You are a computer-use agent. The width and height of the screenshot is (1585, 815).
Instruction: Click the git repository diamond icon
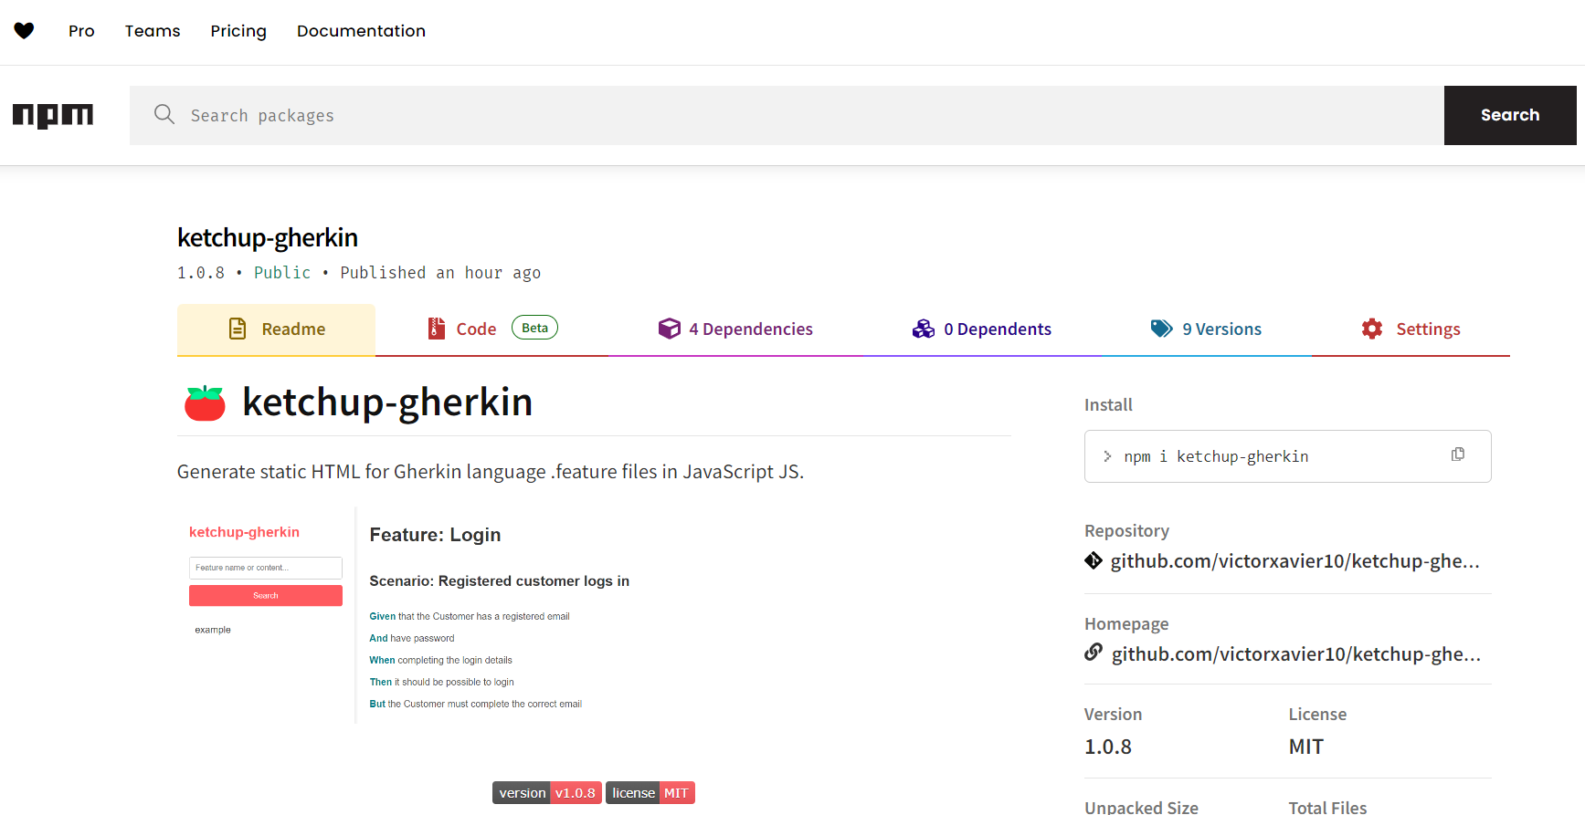click(1094, 560)
